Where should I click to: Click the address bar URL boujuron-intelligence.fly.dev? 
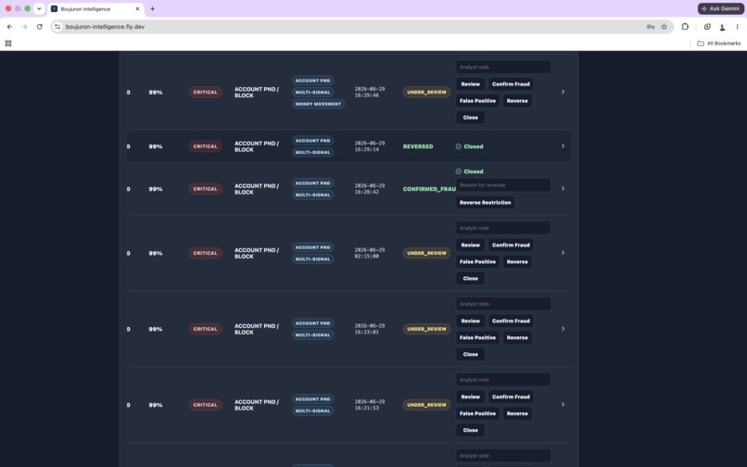coord(105,27)
